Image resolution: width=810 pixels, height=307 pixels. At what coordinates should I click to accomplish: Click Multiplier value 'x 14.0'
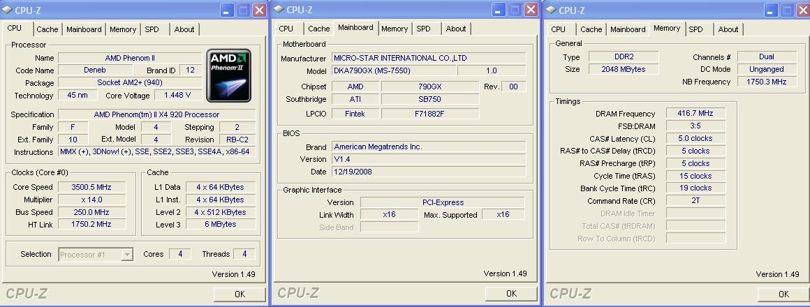pos(91,200)
